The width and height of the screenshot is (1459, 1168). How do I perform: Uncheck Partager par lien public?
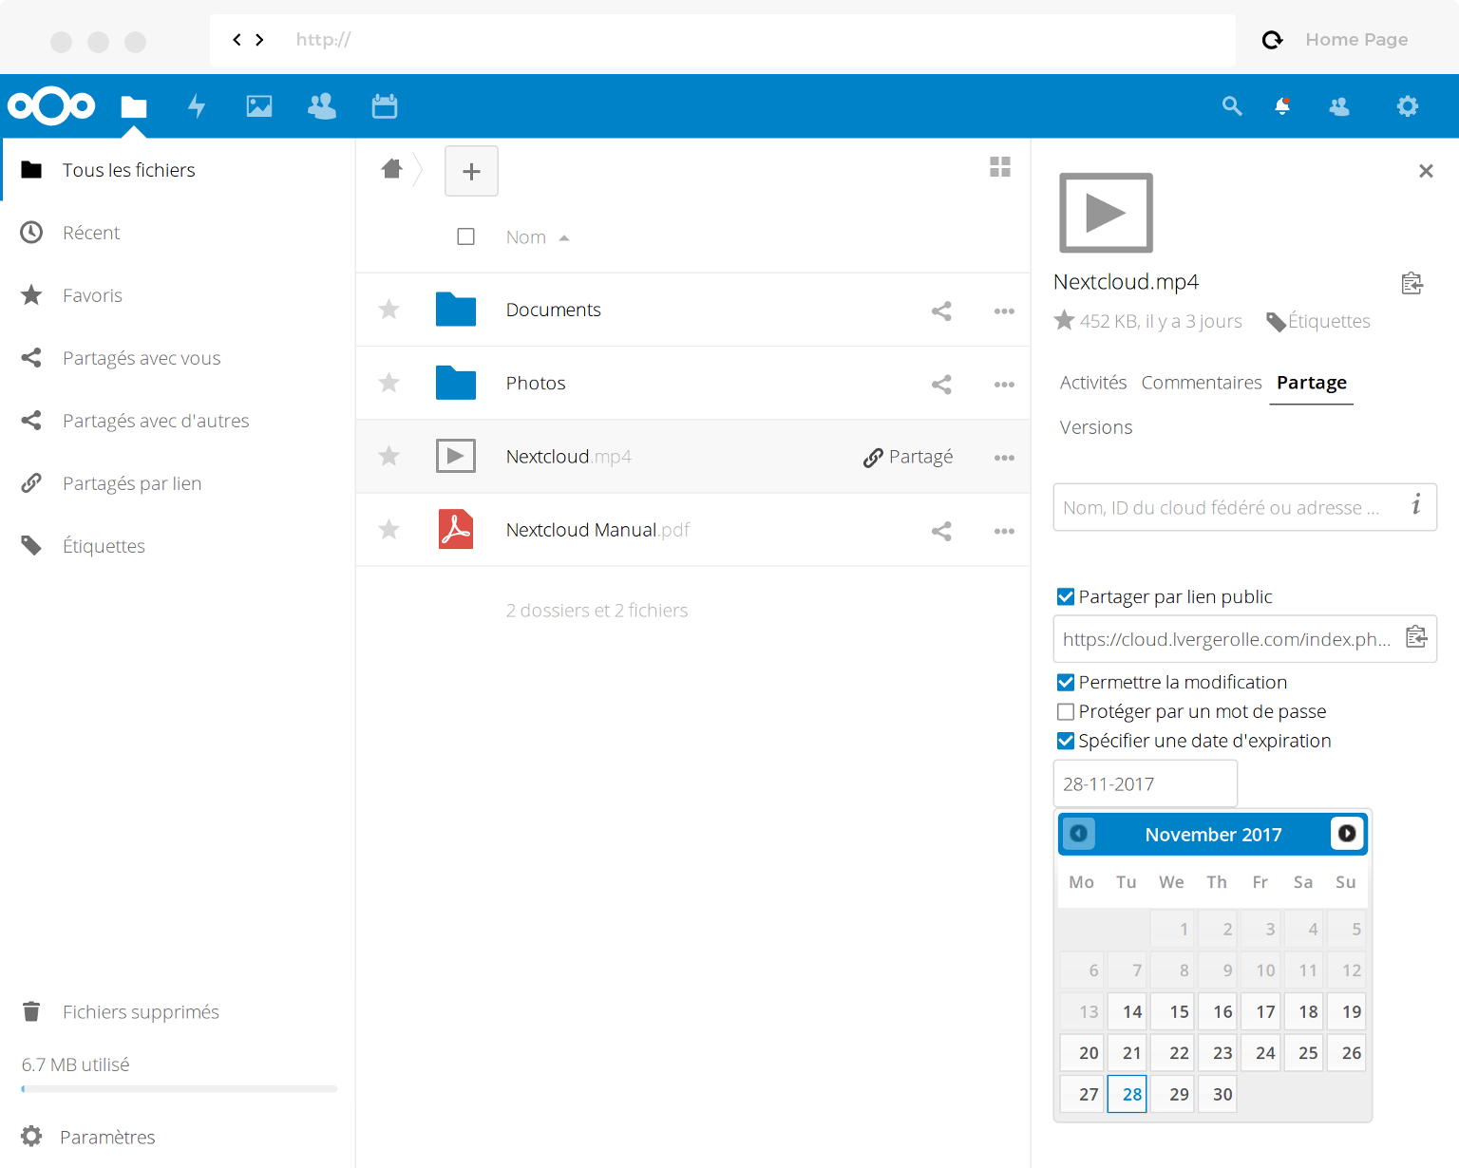pos(1066,597)
